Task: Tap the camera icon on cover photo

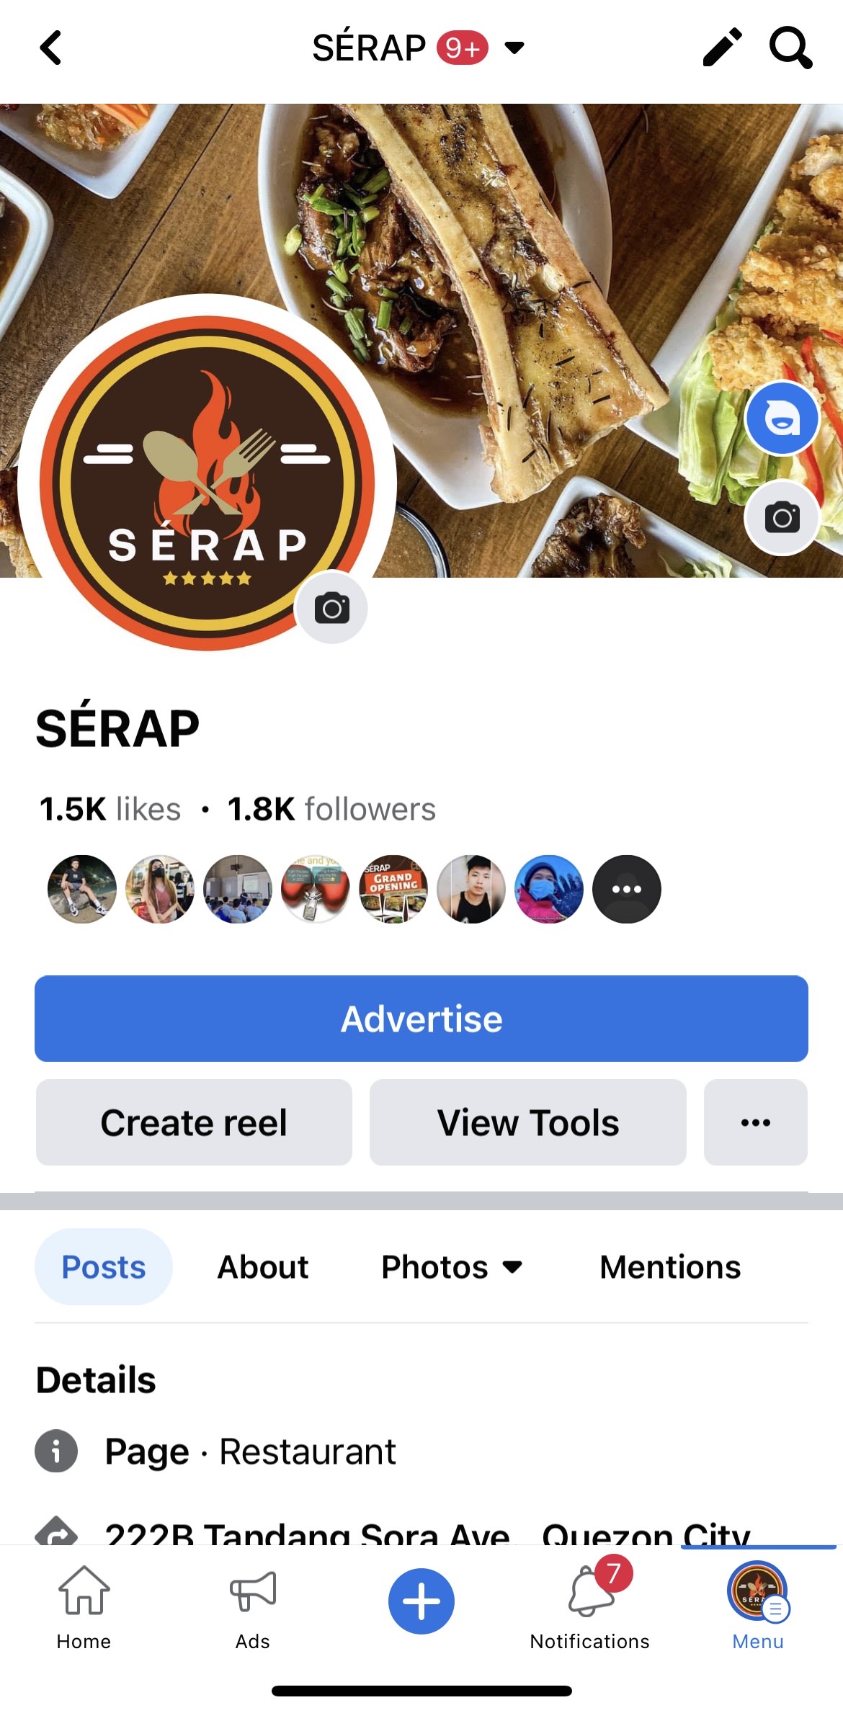Action: tap(782, 517)
